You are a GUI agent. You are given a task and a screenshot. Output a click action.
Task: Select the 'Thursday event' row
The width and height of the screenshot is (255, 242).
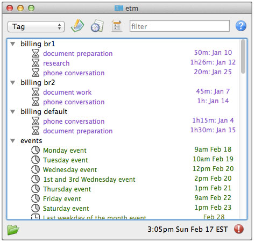(x=67, y=189)
